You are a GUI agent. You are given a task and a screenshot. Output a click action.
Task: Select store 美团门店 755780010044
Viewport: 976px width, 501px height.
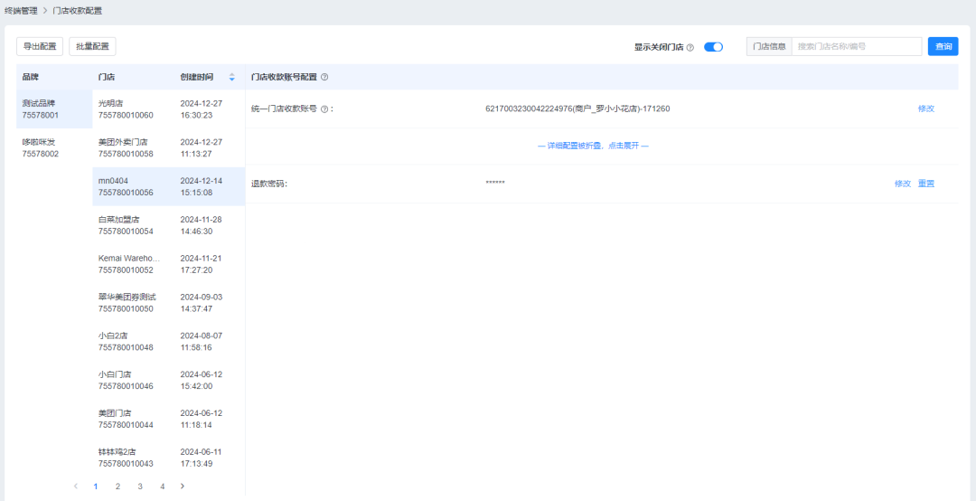tap(169, 419)
